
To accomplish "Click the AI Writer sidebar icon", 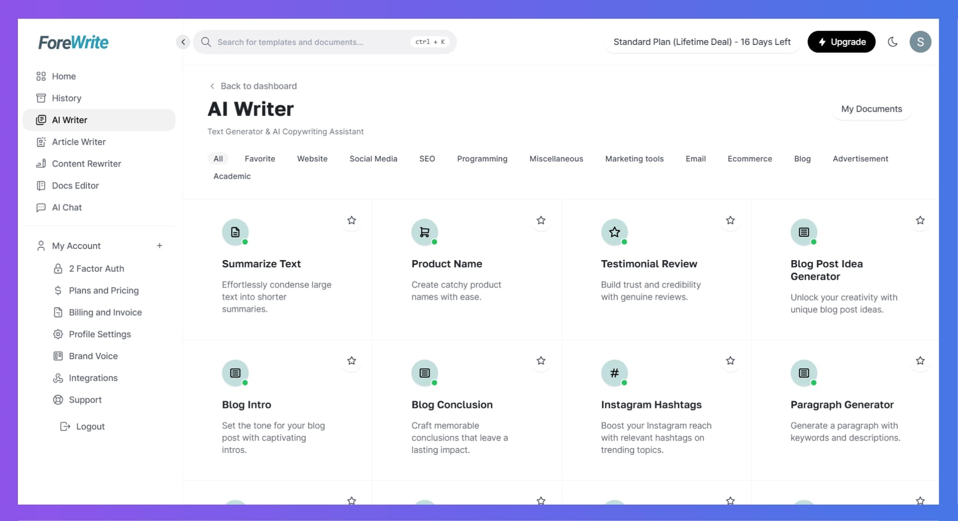I will pos(41,120).
